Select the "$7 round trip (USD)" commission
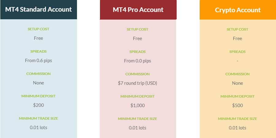Image resolution: width=276 pixels, height=138 pixels. [x=137, y=83]
